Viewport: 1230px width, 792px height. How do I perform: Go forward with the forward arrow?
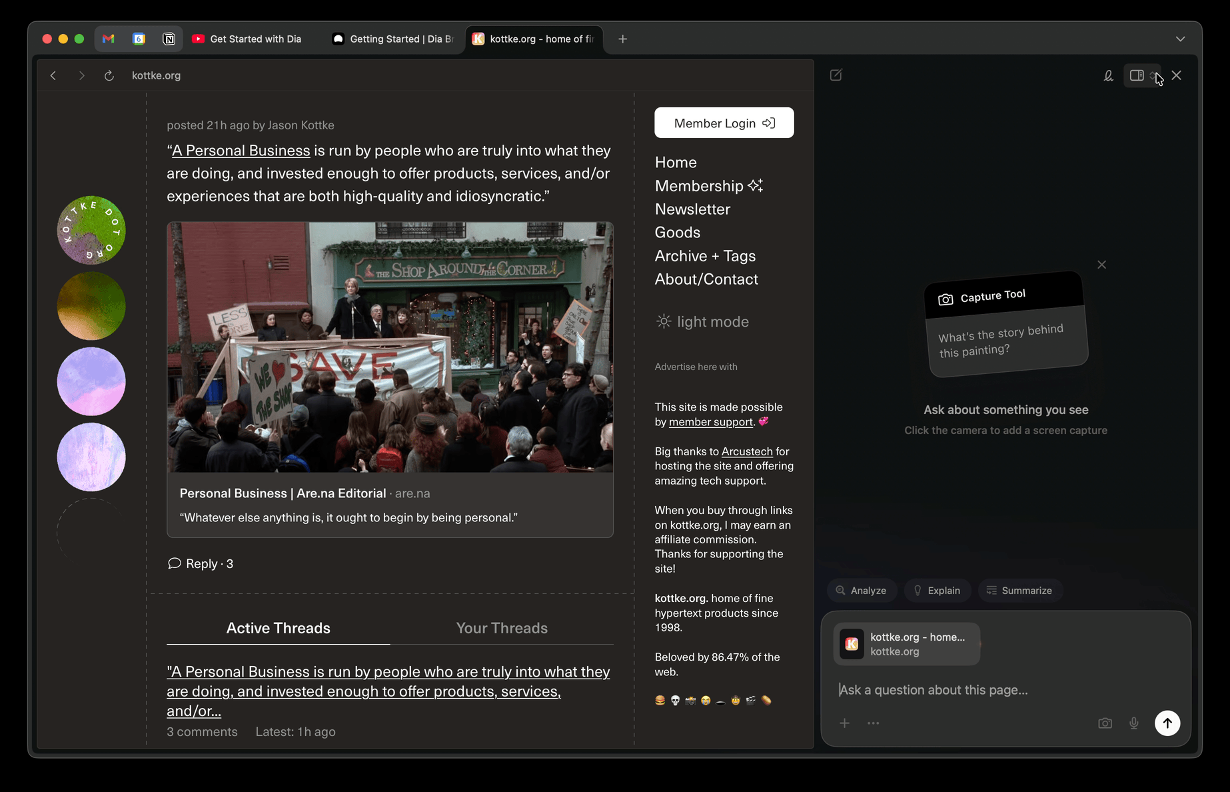click(81, 75)
